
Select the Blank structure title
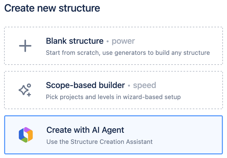(75, 41)
